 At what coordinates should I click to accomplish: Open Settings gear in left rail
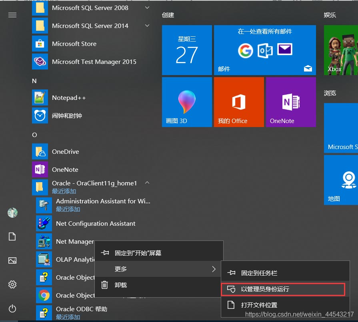[12, 284]
